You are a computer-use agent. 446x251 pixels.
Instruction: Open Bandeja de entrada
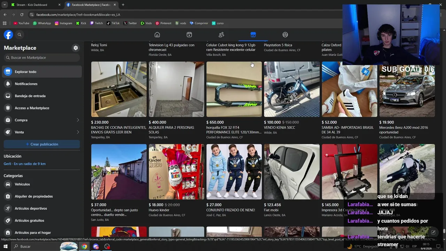coord(41,96)
